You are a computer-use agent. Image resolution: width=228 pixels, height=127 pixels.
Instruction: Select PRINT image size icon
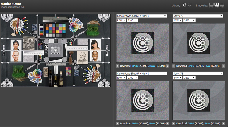tap(222, 5)
